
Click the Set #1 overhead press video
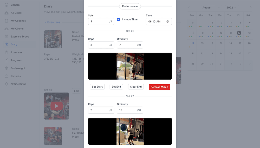click(130, 66)
